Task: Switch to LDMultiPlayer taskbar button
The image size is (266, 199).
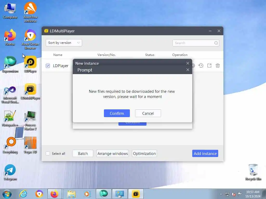Action: (136, 194)
